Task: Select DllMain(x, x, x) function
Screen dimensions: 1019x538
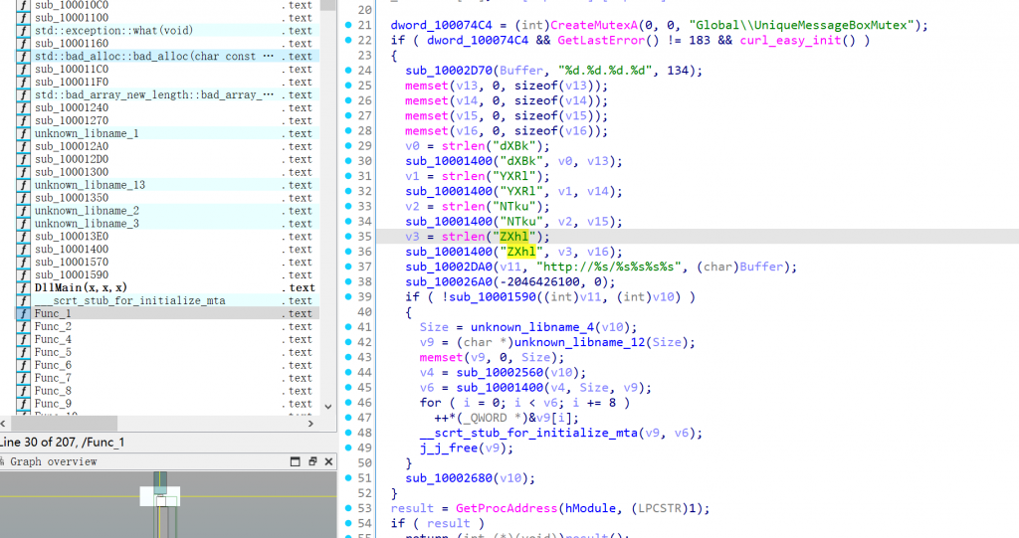Action: pos(167,287)
